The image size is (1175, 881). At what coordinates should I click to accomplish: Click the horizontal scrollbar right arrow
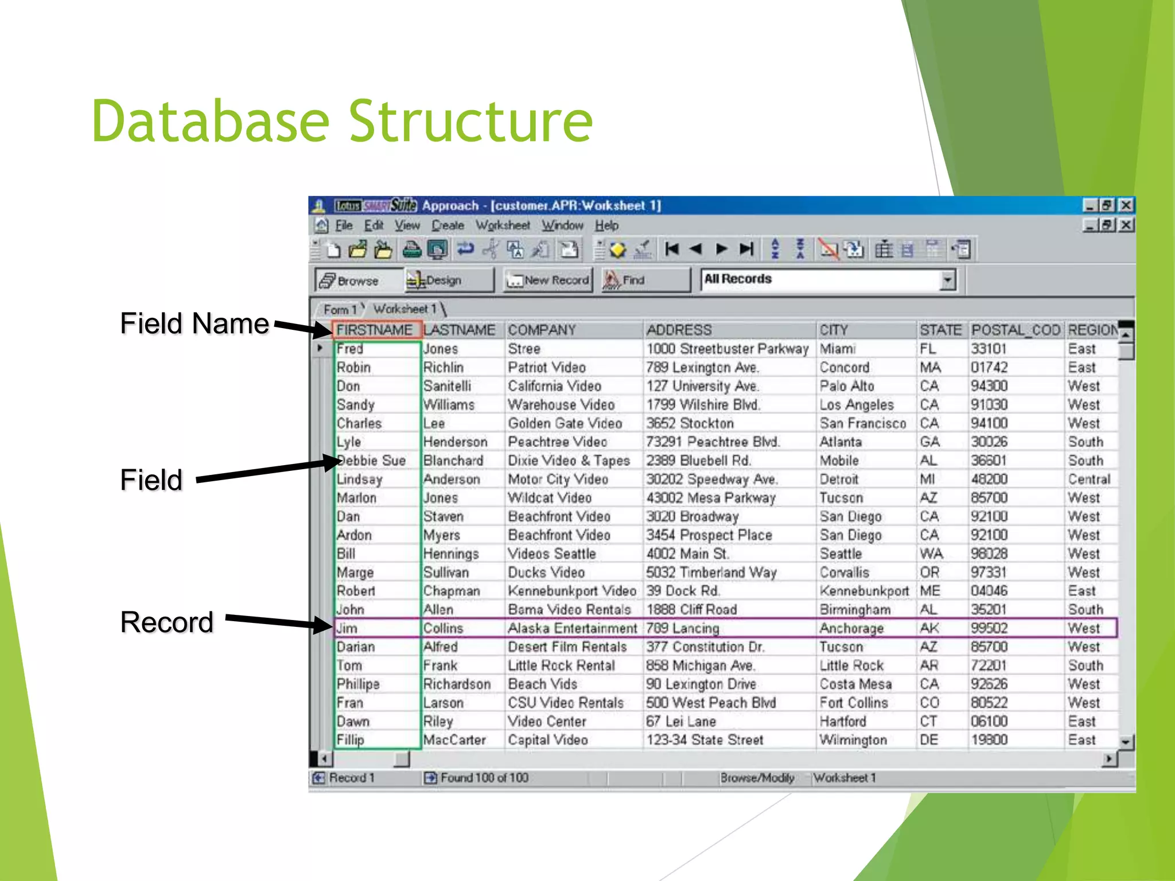pos(1110,759)
